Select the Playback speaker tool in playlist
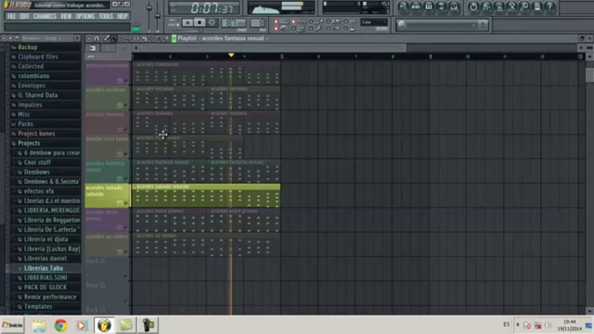Image resolution: width=594 pixels, height=334 pixels. click(166, 39)
